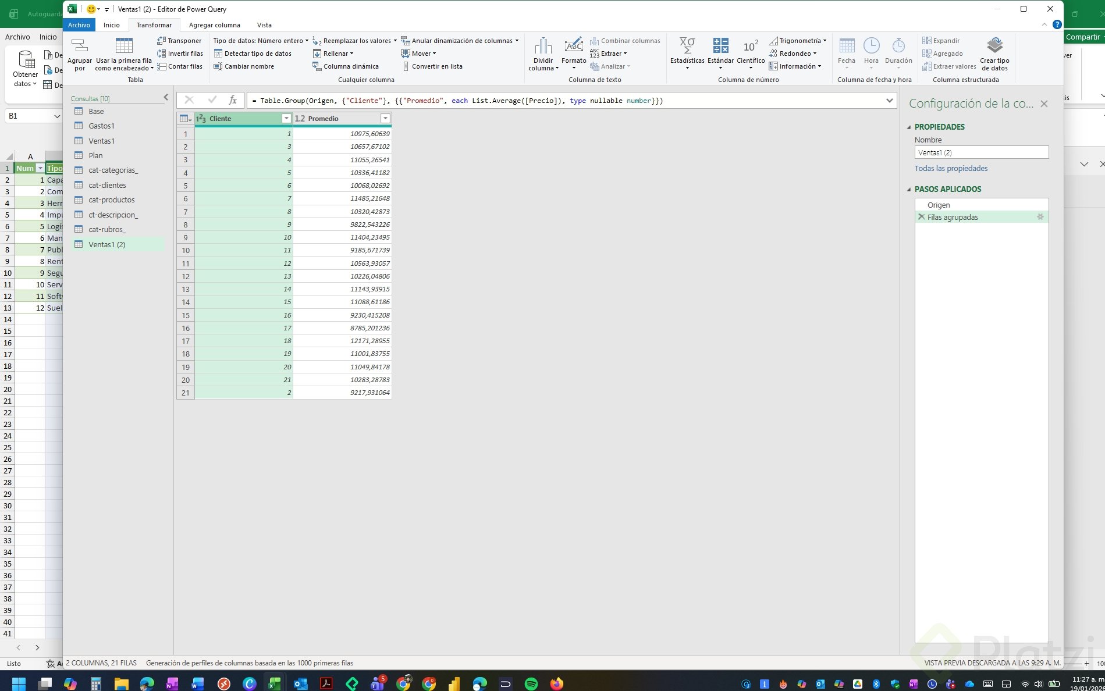This screenshot has height=691, width=1105.
Task: Collapse the PASOS APLICADOS section
Action: (x=909, y=189)
